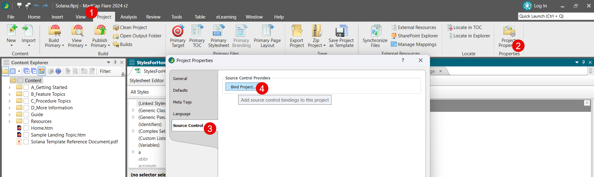Click the Zip Project icon

click(317, 31)
